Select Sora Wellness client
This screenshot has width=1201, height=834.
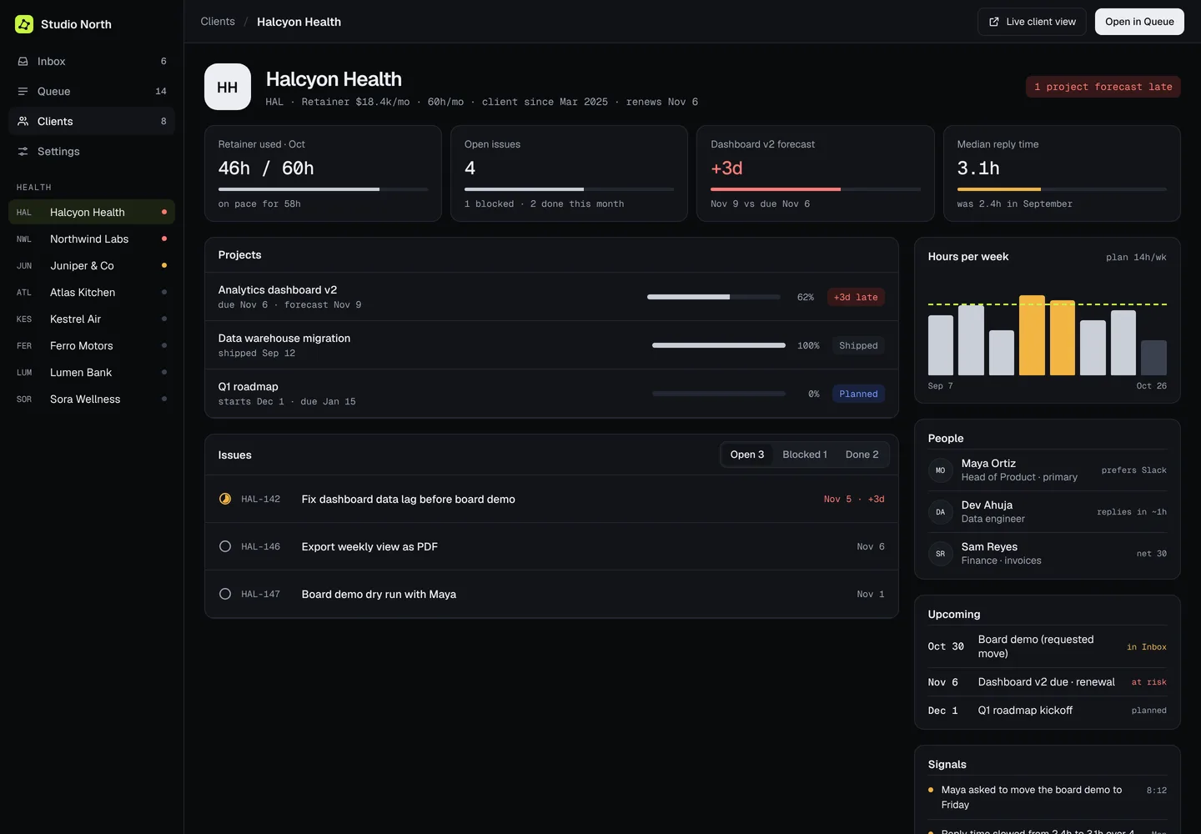92,399
